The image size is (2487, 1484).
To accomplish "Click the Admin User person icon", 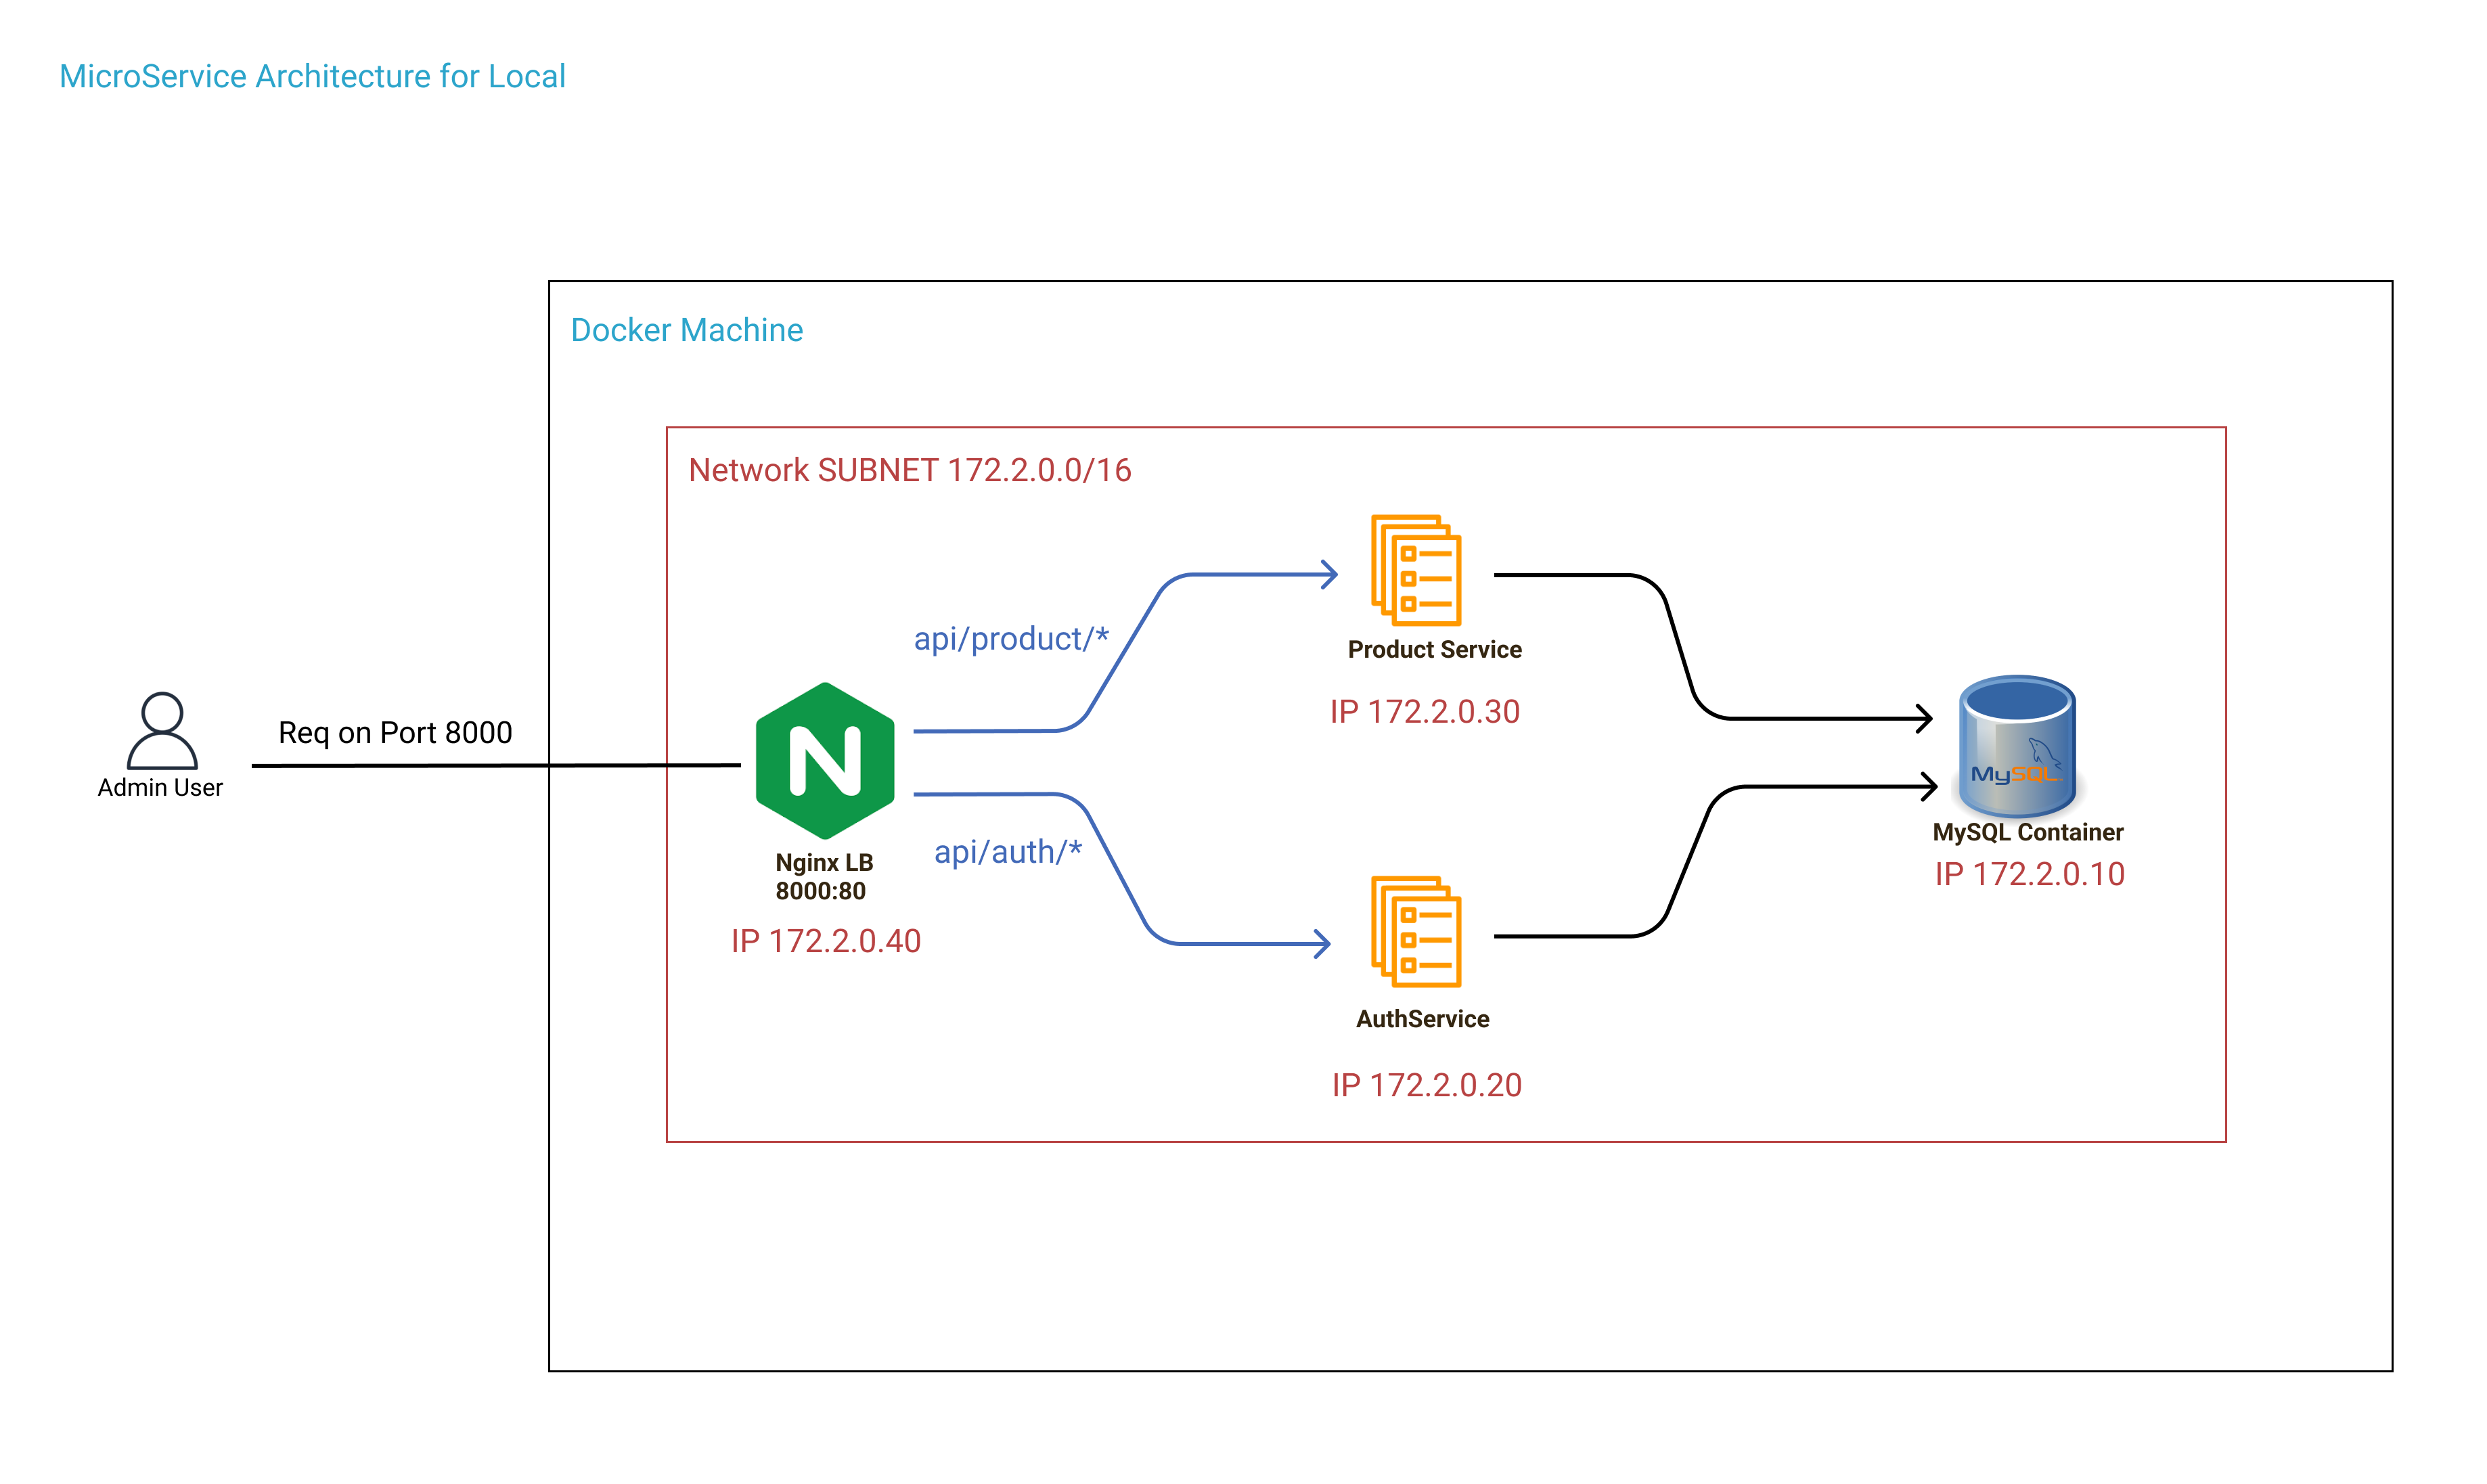I will point(162,730).
